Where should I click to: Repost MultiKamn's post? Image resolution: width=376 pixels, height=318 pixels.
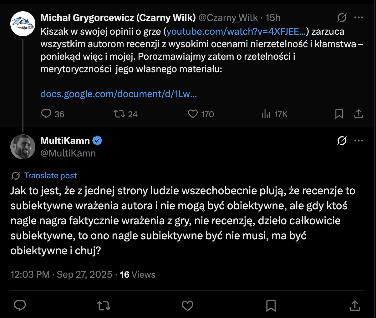(104, 306)
